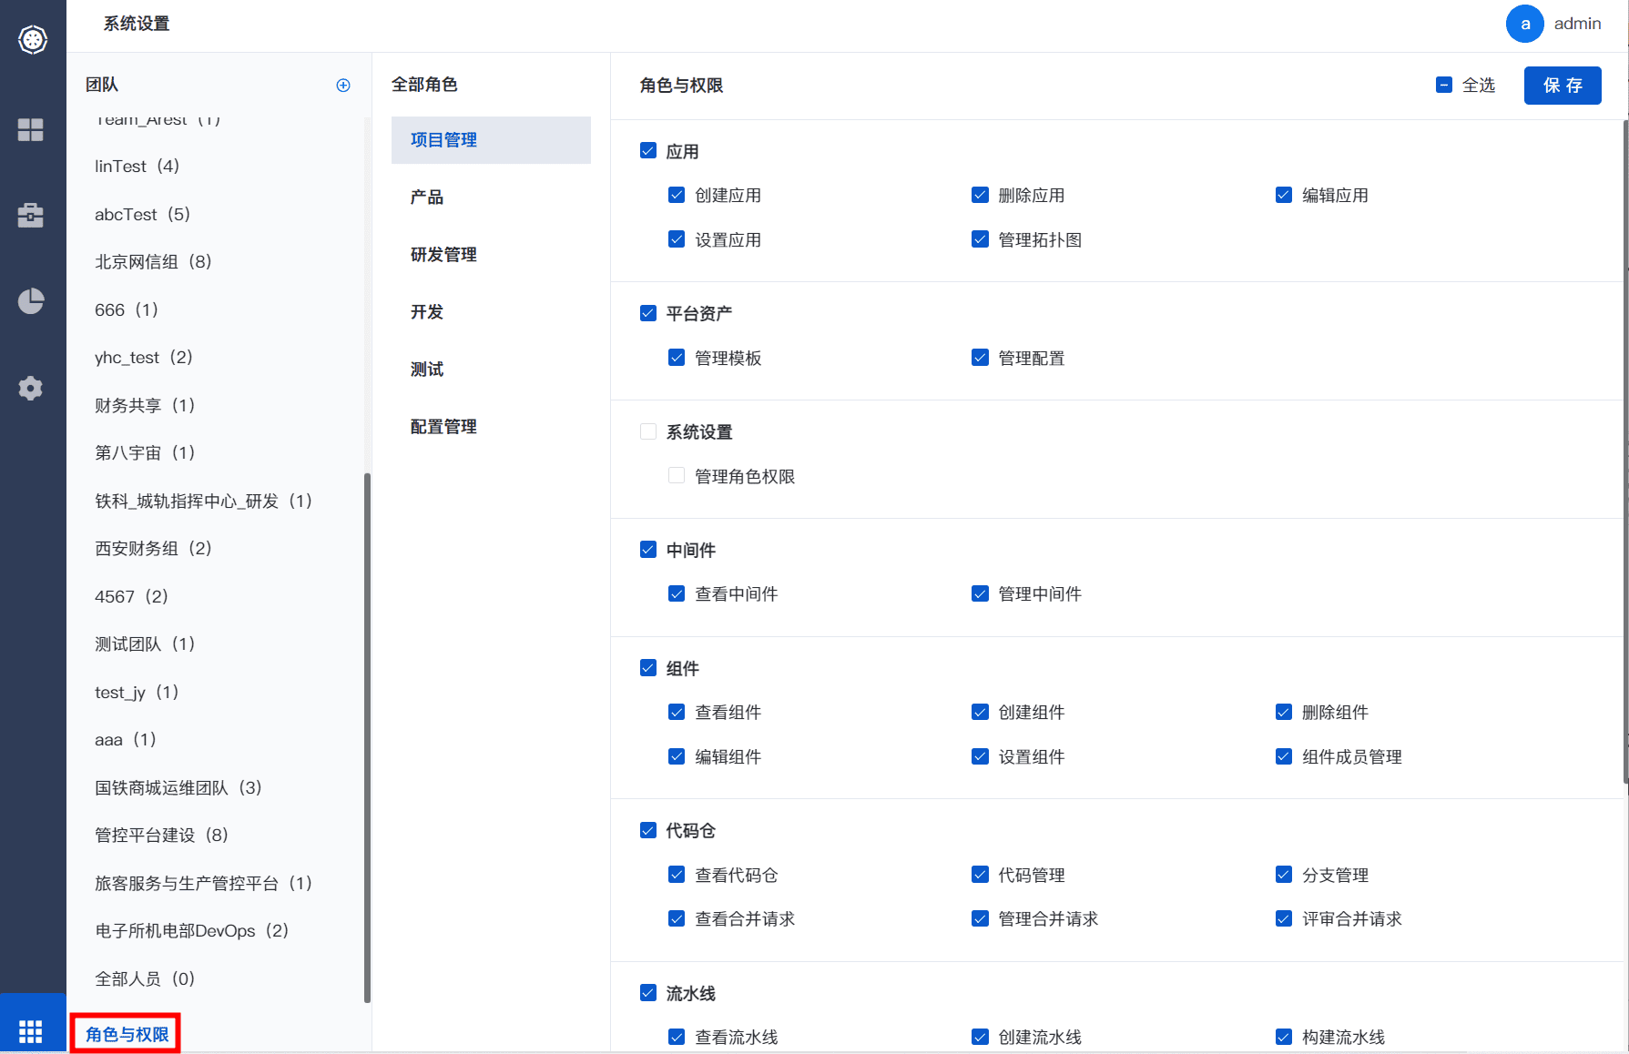Uncheck the 平台资产 group checkbox
The image size is (1629, 1054).
648,313
